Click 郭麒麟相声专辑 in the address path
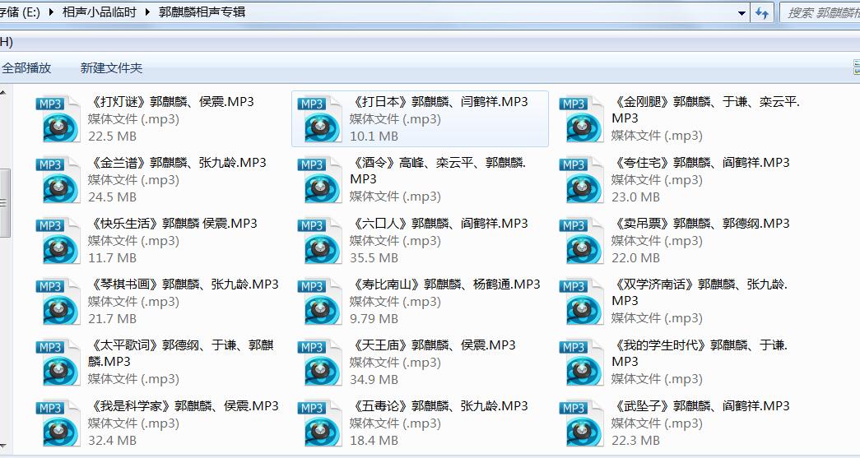Image resolution: width=860 pixels, height=458 pixels. (x=202, y=12)
